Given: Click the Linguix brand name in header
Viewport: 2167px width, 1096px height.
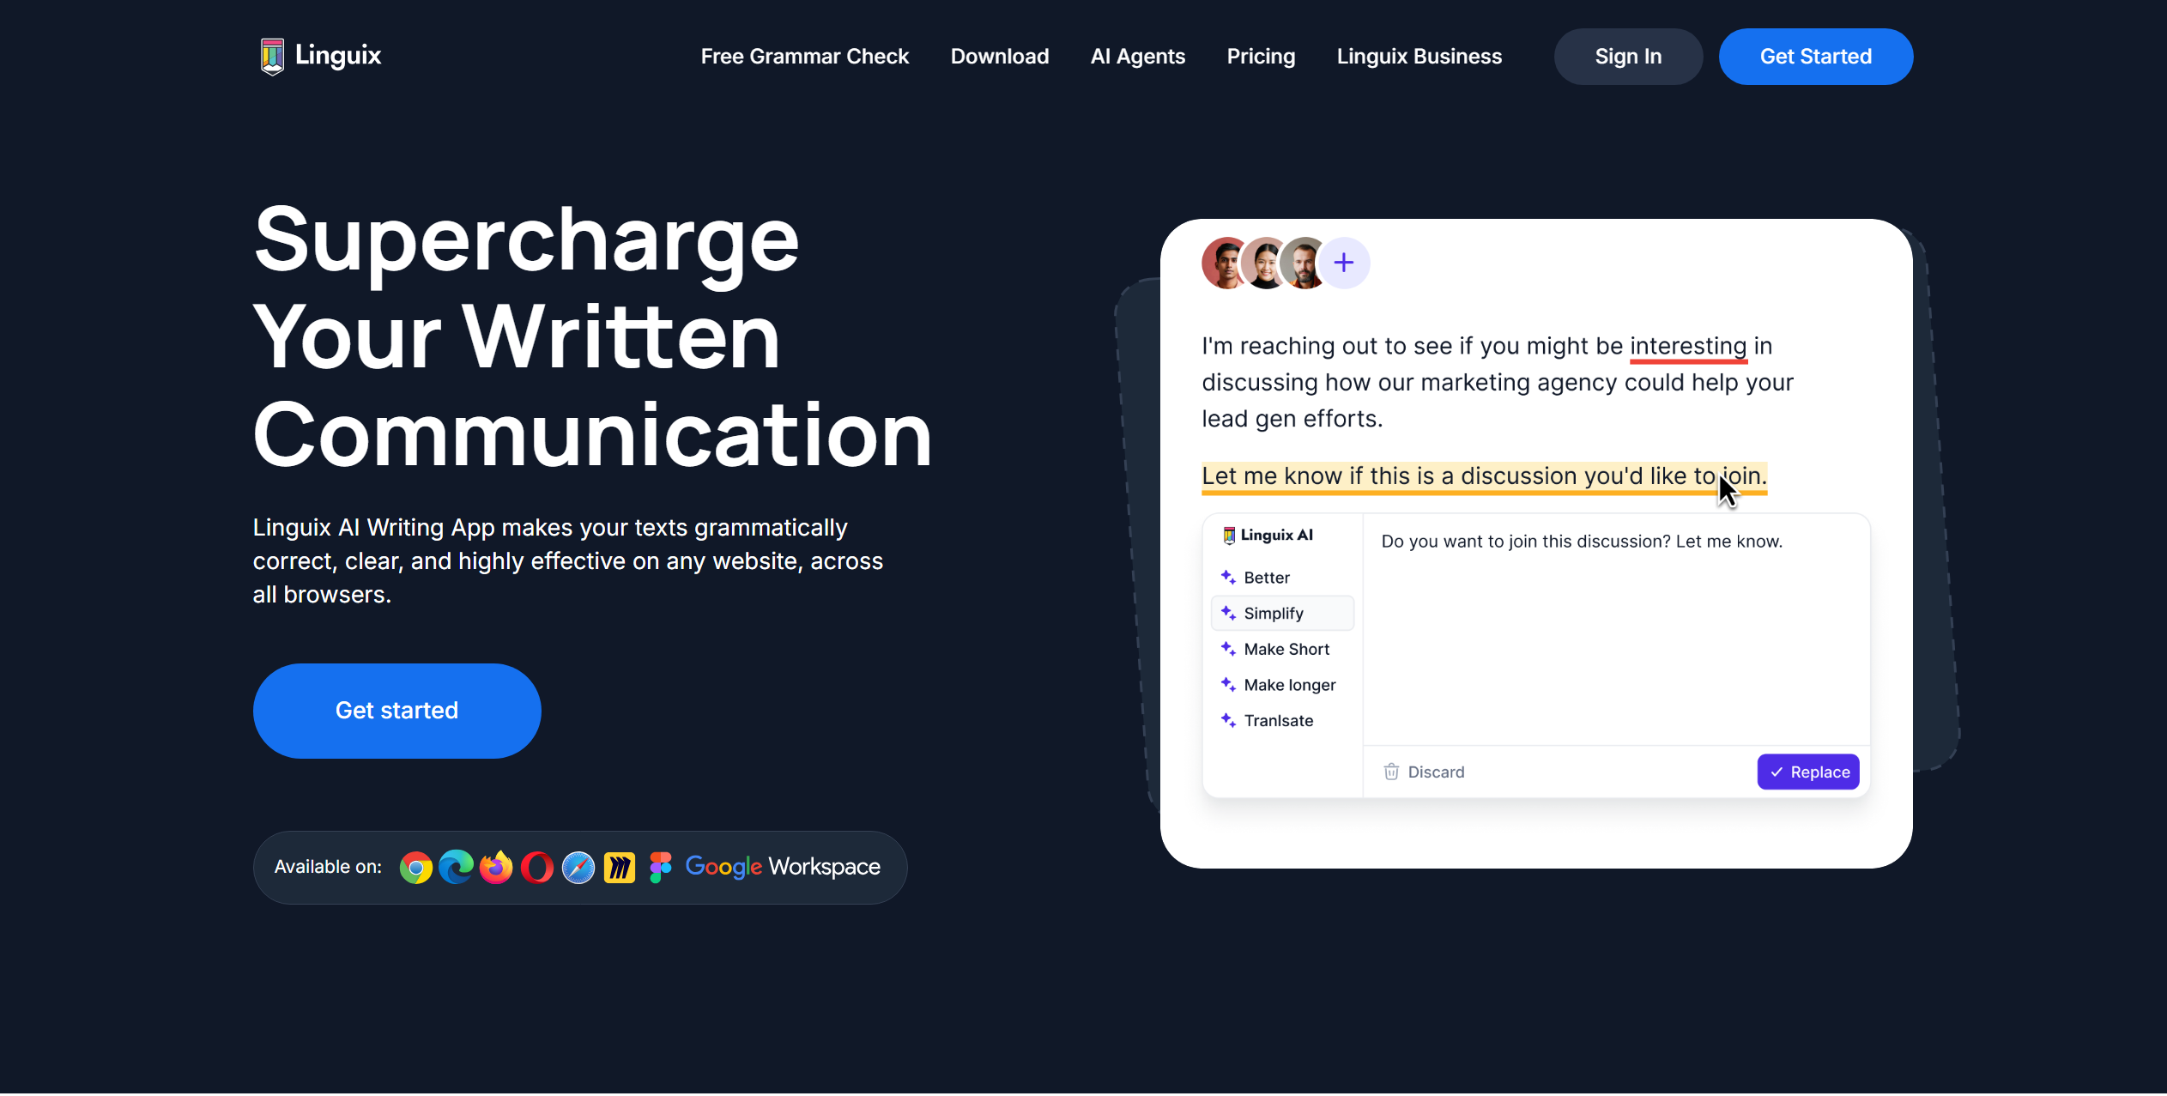Looking at the screenshot, I should (338, 55).
